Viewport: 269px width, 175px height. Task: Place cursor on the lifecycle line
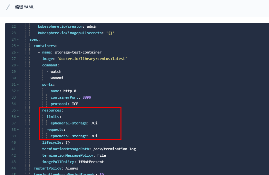coord(56,142)
